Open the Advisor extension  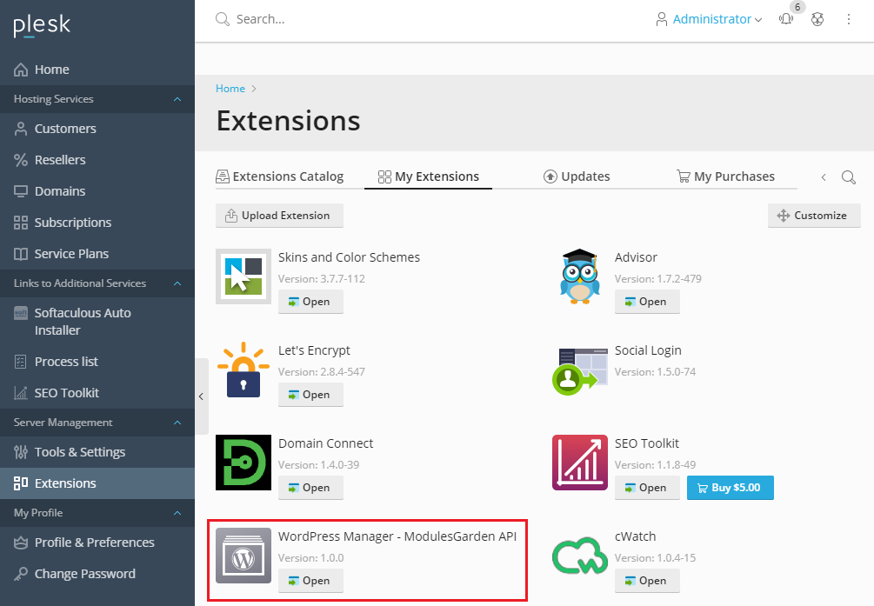click(647, 302)
